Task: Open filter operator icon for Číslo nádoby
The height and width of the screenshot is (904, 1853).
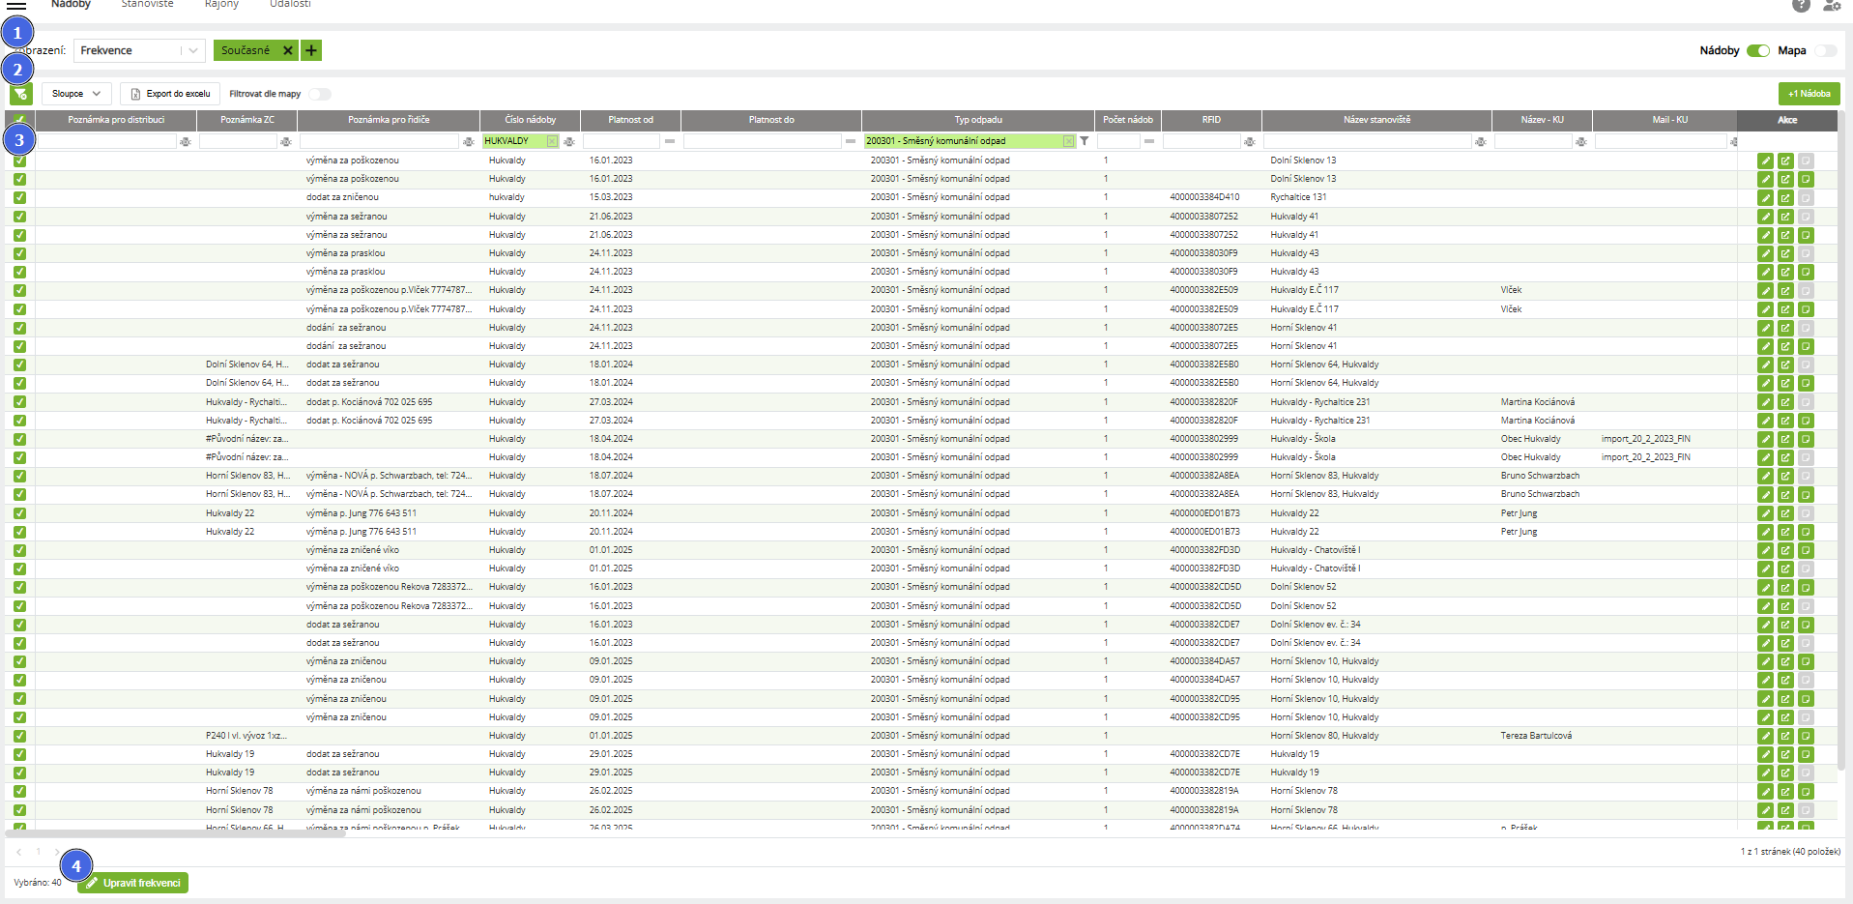Action: (x=569, y=142)
